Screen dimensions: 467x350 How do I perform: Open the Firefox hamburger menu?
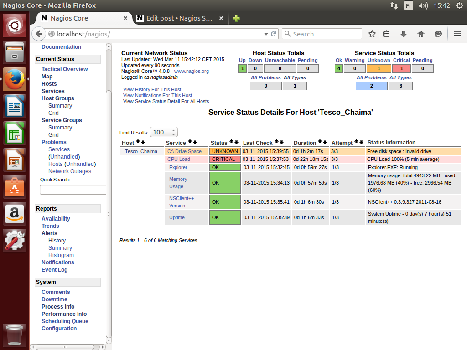(457, 34)
